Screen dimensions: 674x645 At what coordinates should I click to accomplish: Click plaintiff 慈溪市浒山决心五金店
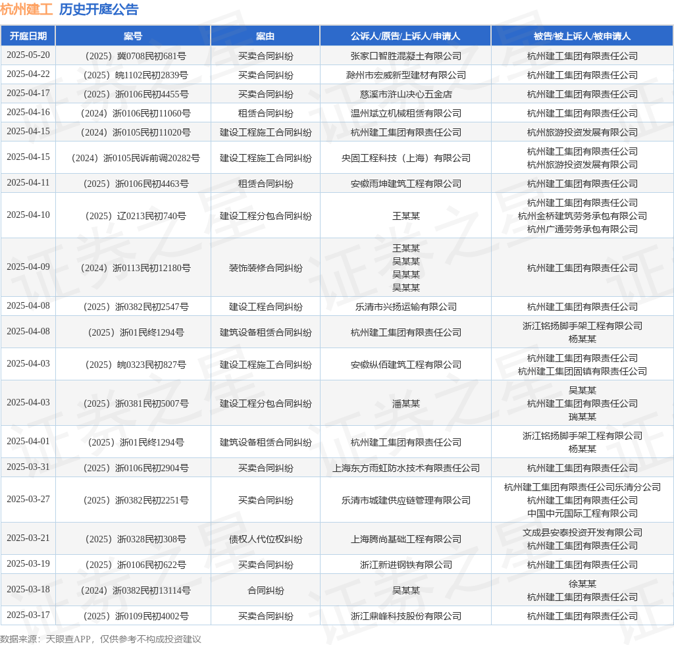[405, 94]
